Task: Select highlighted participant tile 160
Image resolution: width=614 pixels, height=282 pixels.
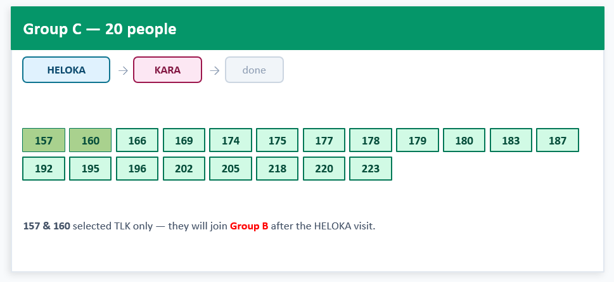Action: pyautogui.click(x=90, y=140)
